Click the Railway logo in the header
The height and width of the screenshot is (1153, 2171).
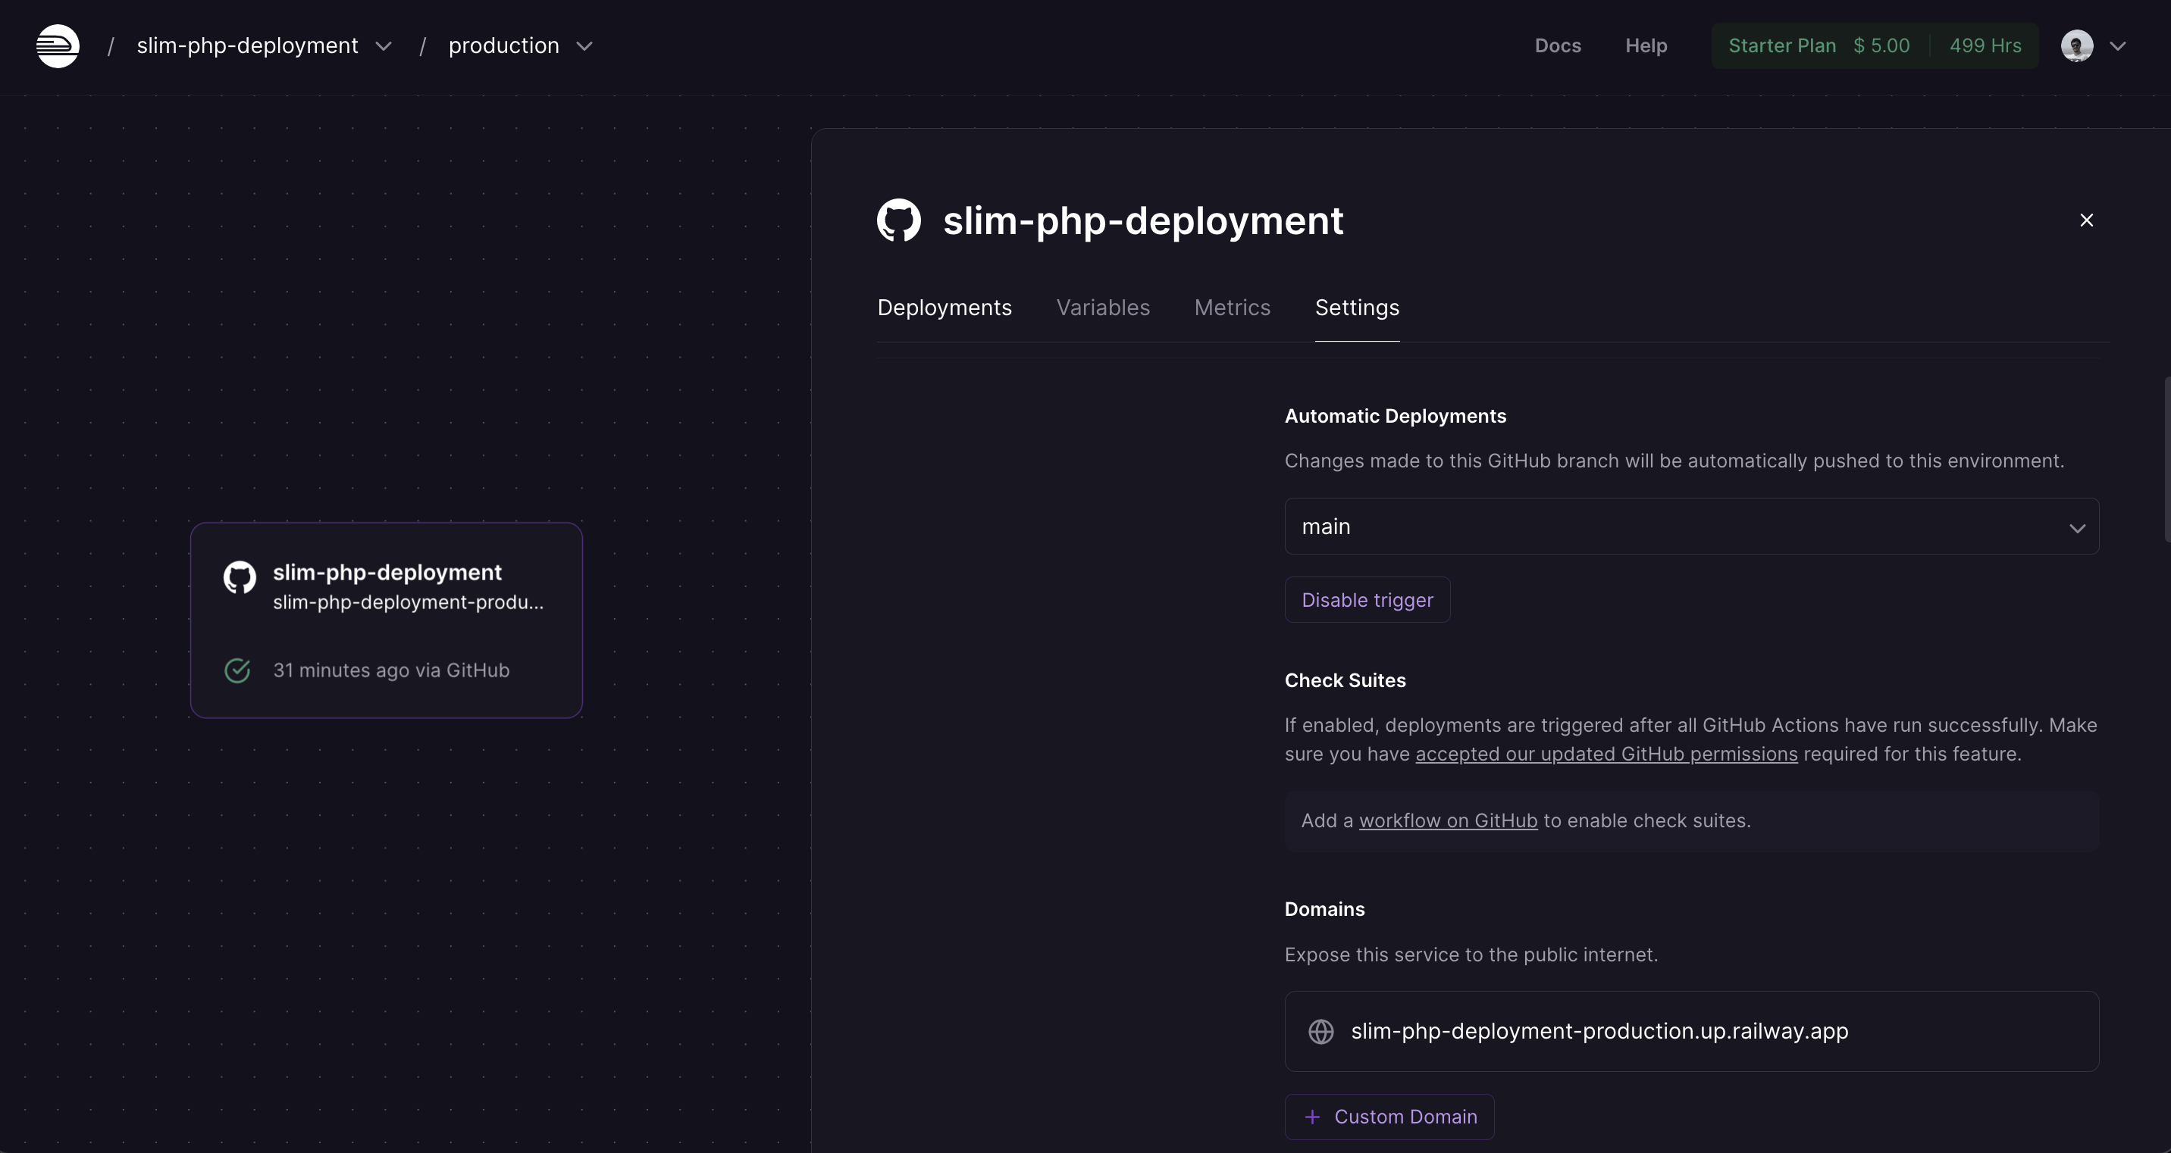pos(58,45)
